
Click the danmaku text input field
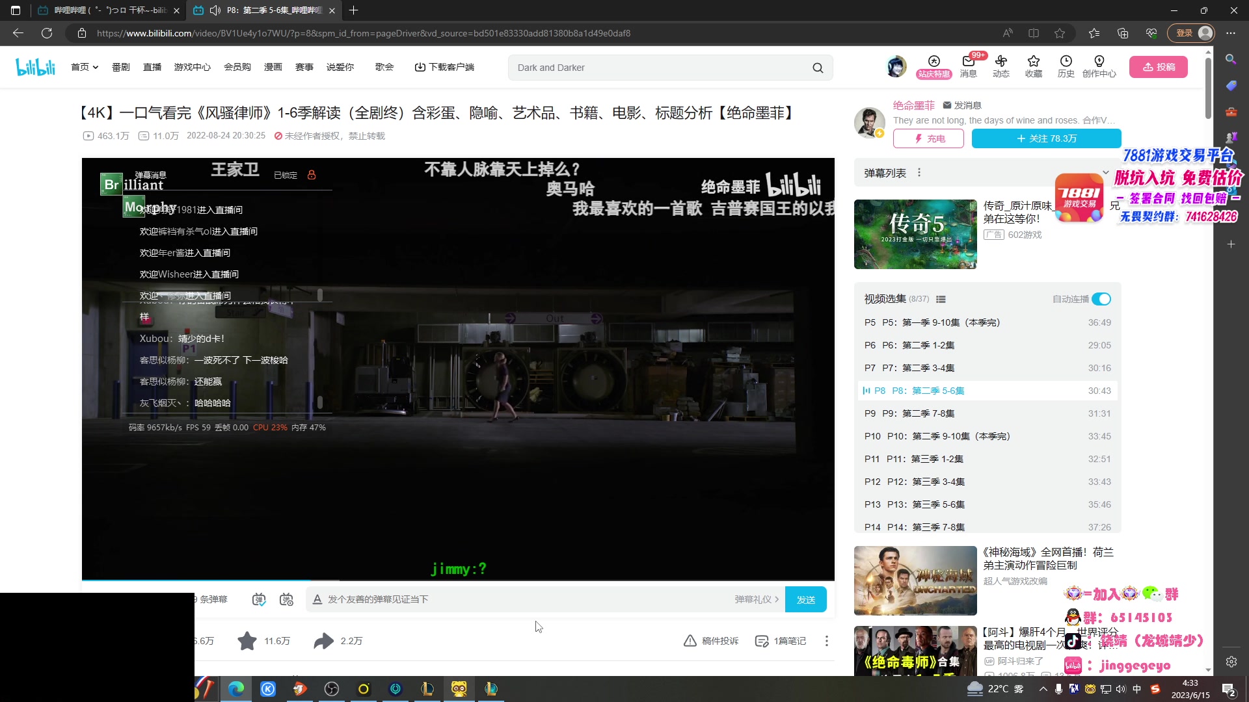[x=528, y=599]
